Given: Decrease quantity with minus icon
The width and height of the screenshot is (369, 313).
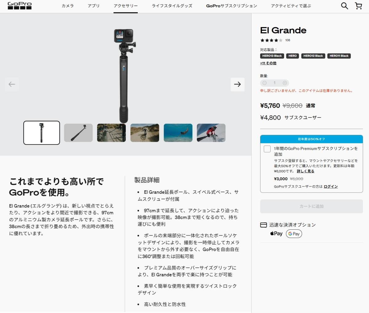Looking at the screenshot, I should pyautogui.click(x=264, y=83).
